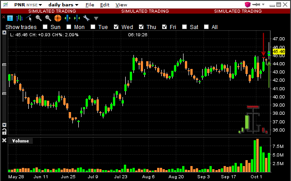The height and width of the screenshot is (181, 291).
Task: Open the File menu
Action: 90,5
